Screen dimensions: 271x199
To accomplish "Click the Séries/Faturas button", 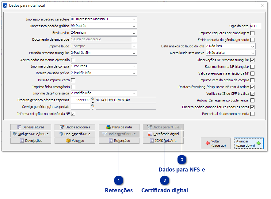I will (31, 127).
